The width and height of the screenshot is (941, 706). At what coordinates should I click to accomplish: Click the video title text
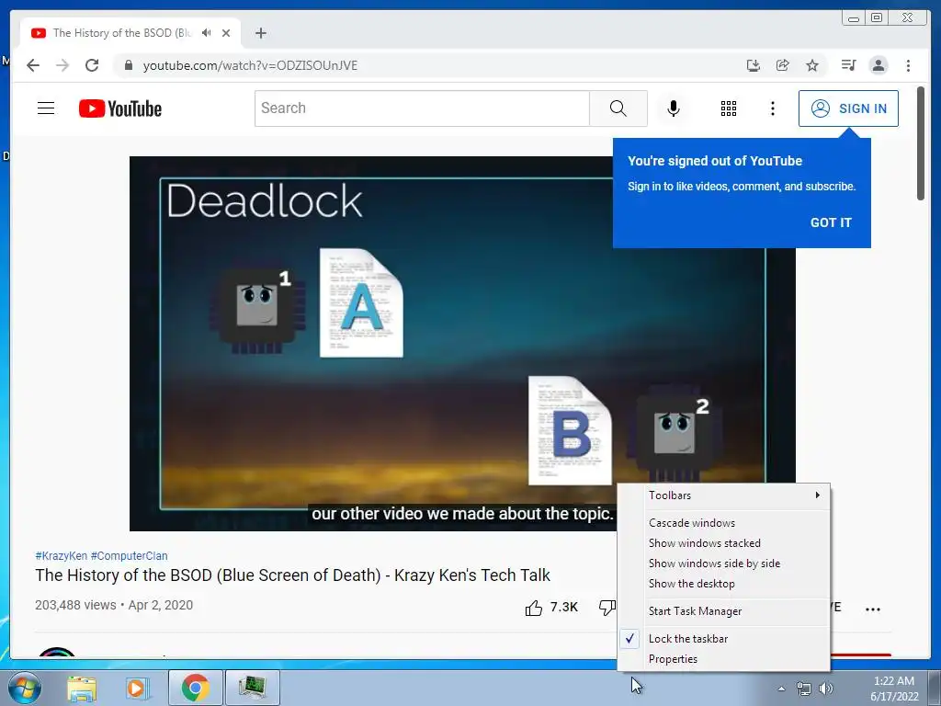point(292,575)
